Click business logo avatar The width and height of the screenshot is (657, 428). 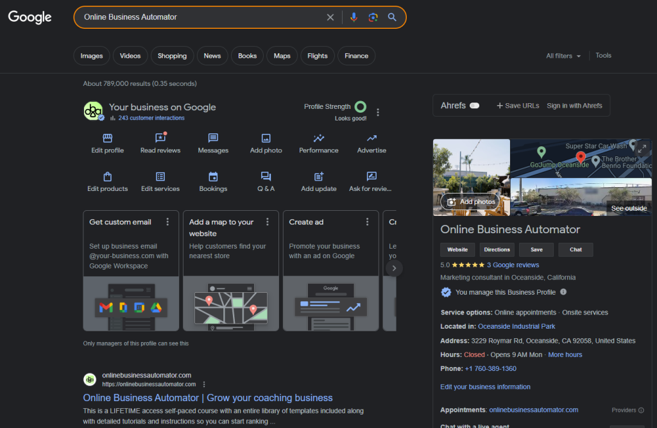coord(93,111)
